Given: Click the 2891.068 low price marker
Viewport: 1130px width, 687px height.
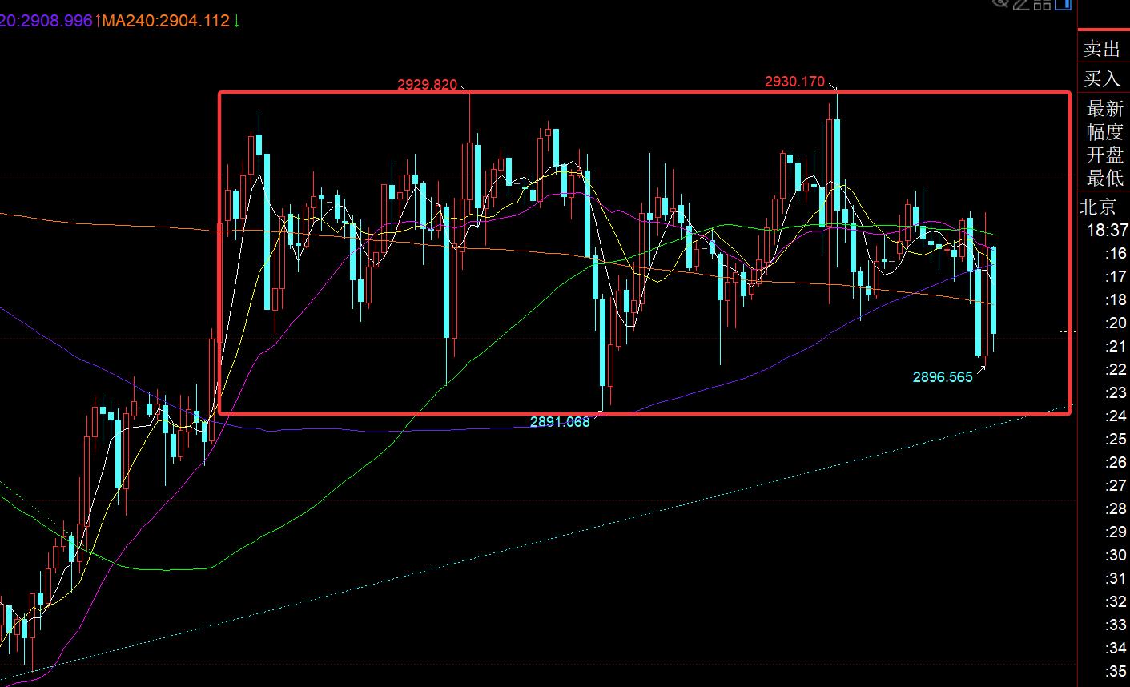Looking at the screenshot, I should (x=560, y=422).
